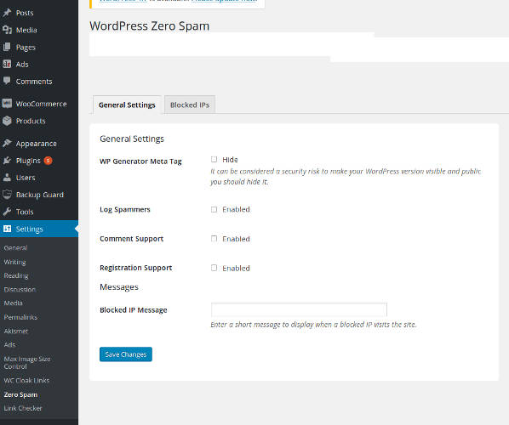509x425 pixels.
Task: Click the Blocked IP Message text field
Action: pos(299,309)
